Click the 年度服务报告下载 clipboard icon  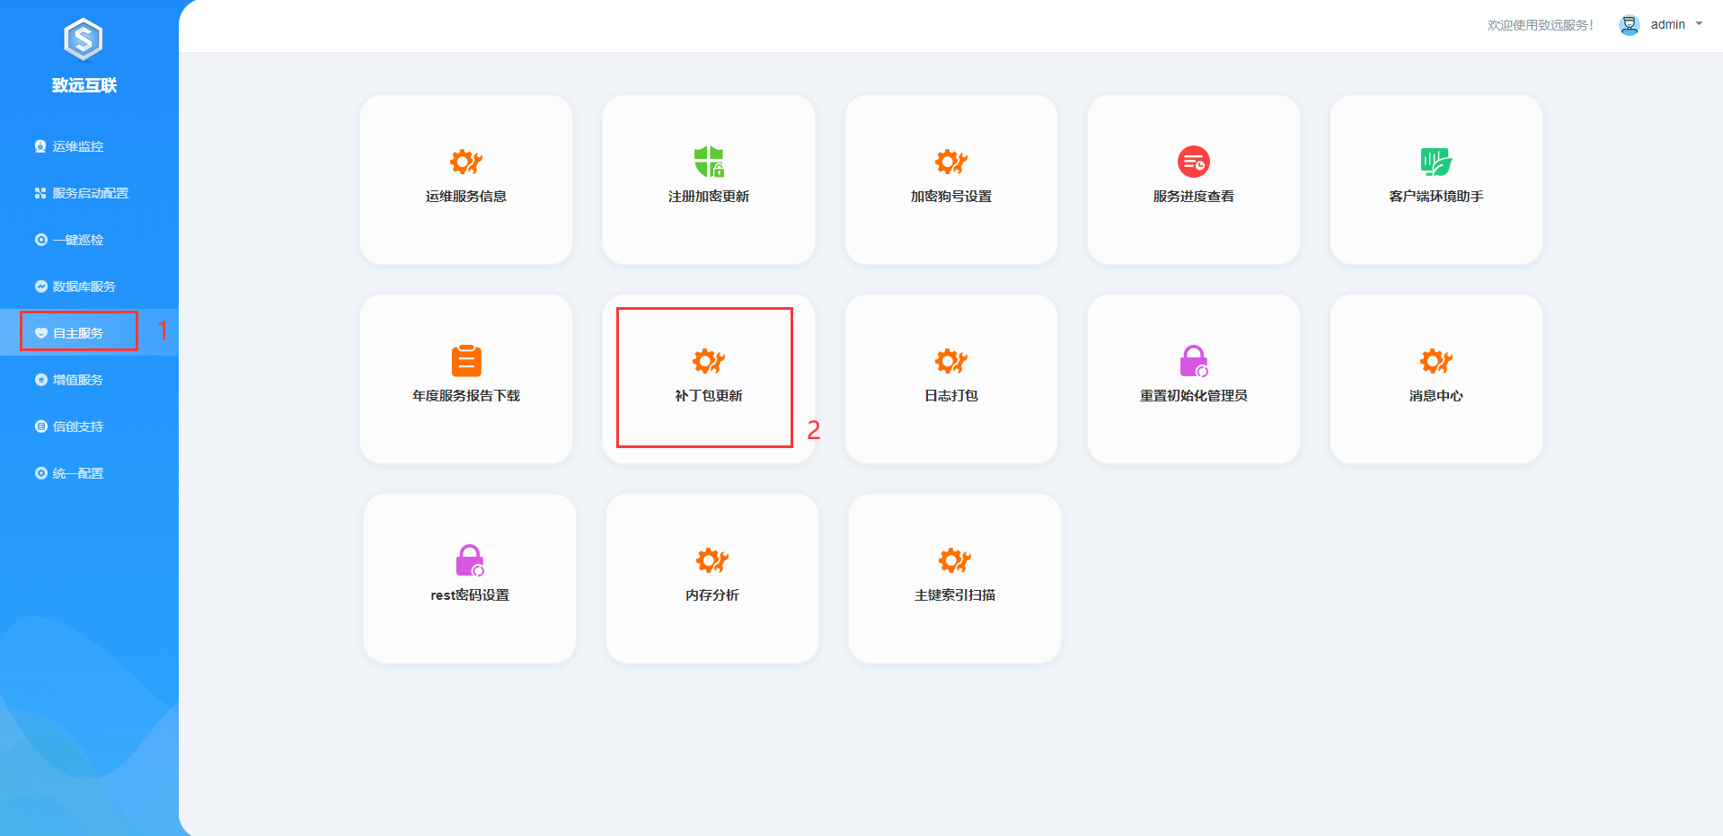[466, 361]
